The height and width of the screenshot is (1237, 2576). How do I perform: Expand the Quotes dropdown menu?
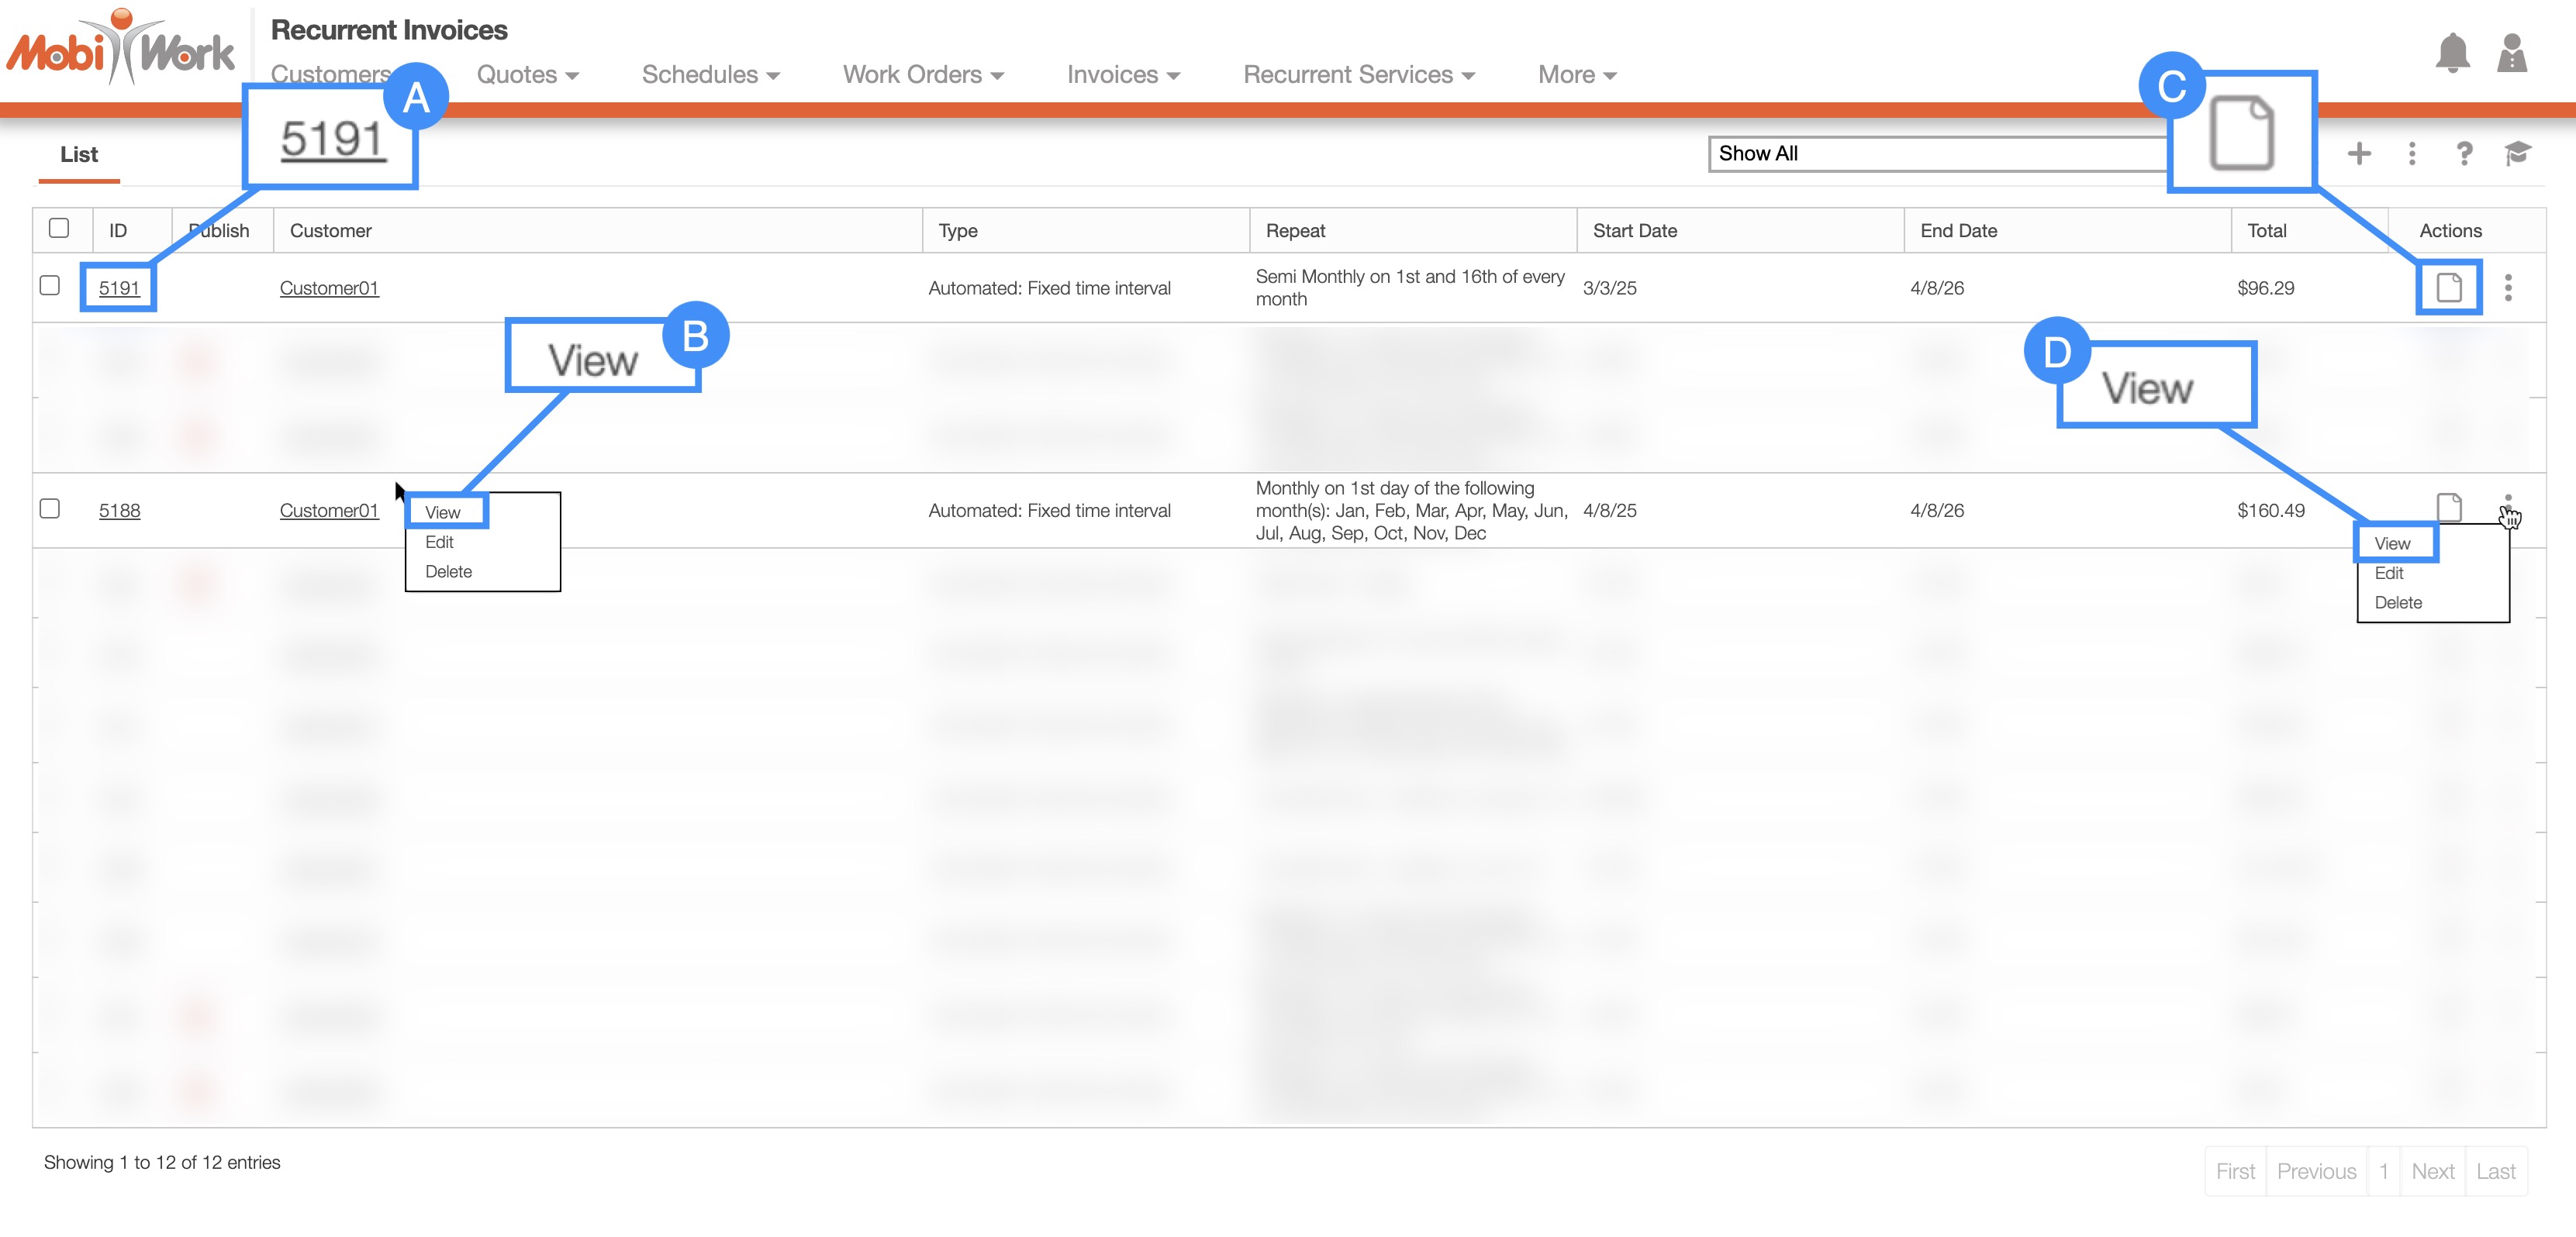527,75
